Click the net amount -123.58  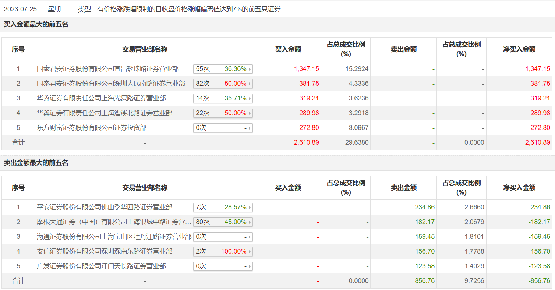[539, 266]
